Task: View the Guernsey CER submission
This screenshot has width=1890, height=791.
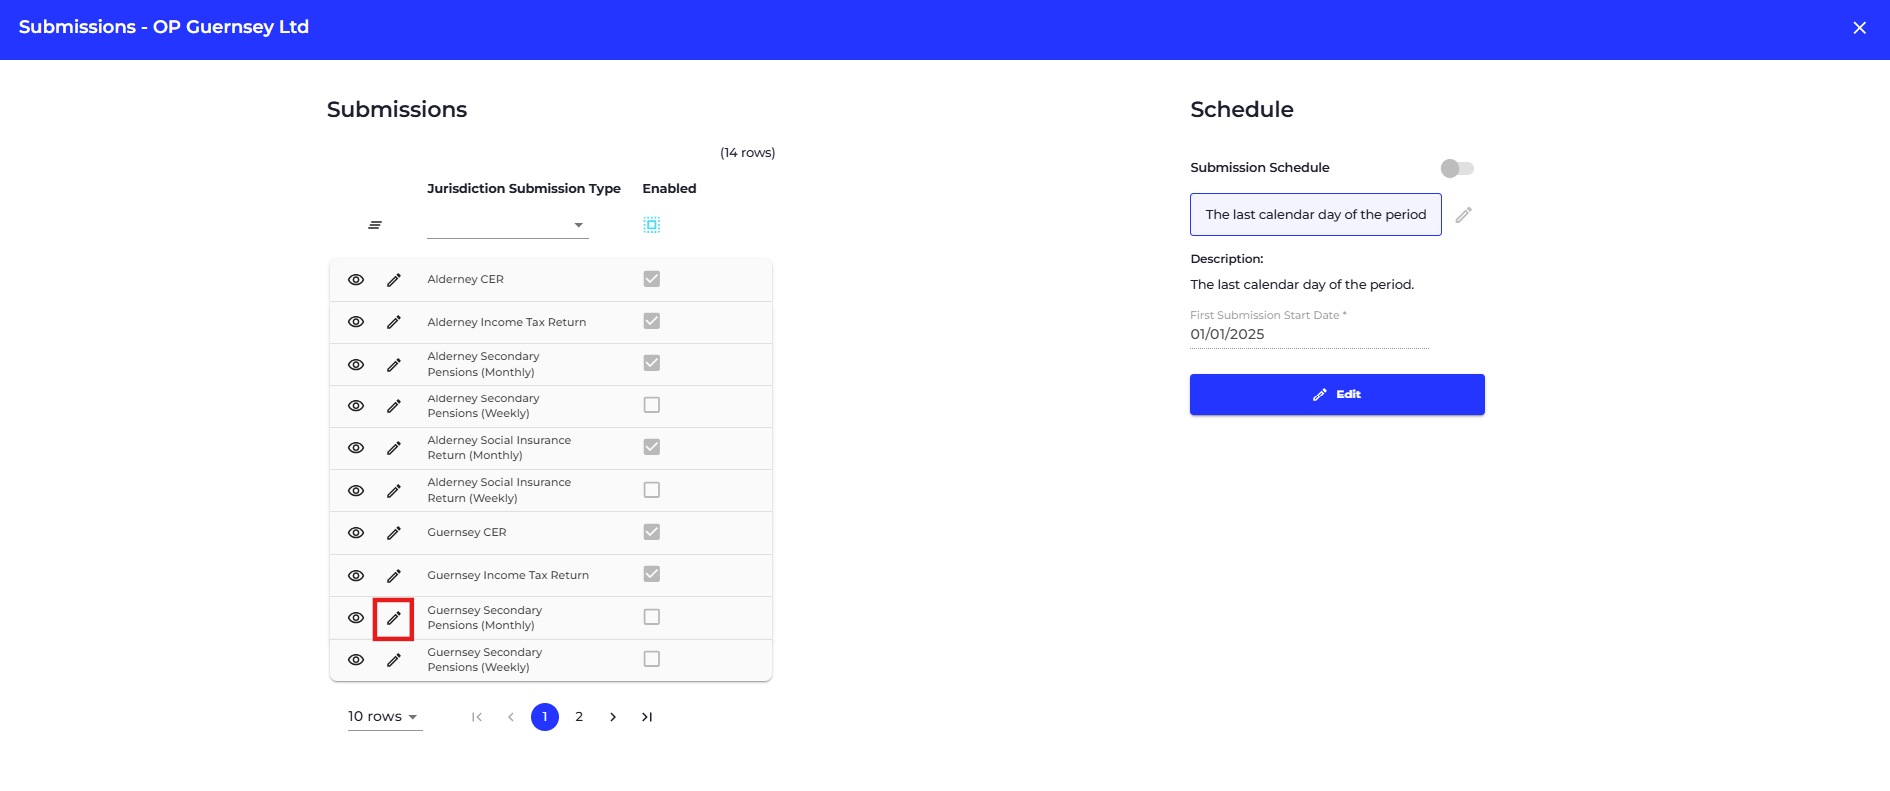Action: click(356, 533)
